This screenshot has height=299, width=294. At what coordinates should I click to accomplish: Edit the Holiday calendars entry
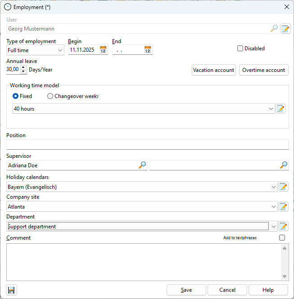tap(283, 187)
